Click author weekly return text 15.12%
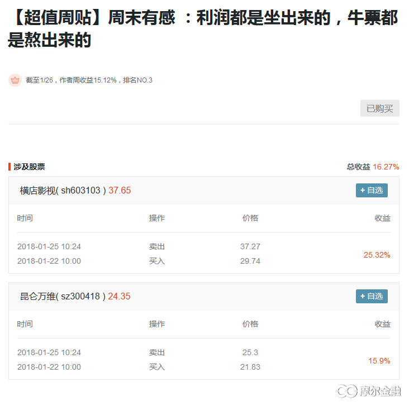This screenshot has height=407, width=409. coord(105,80)
